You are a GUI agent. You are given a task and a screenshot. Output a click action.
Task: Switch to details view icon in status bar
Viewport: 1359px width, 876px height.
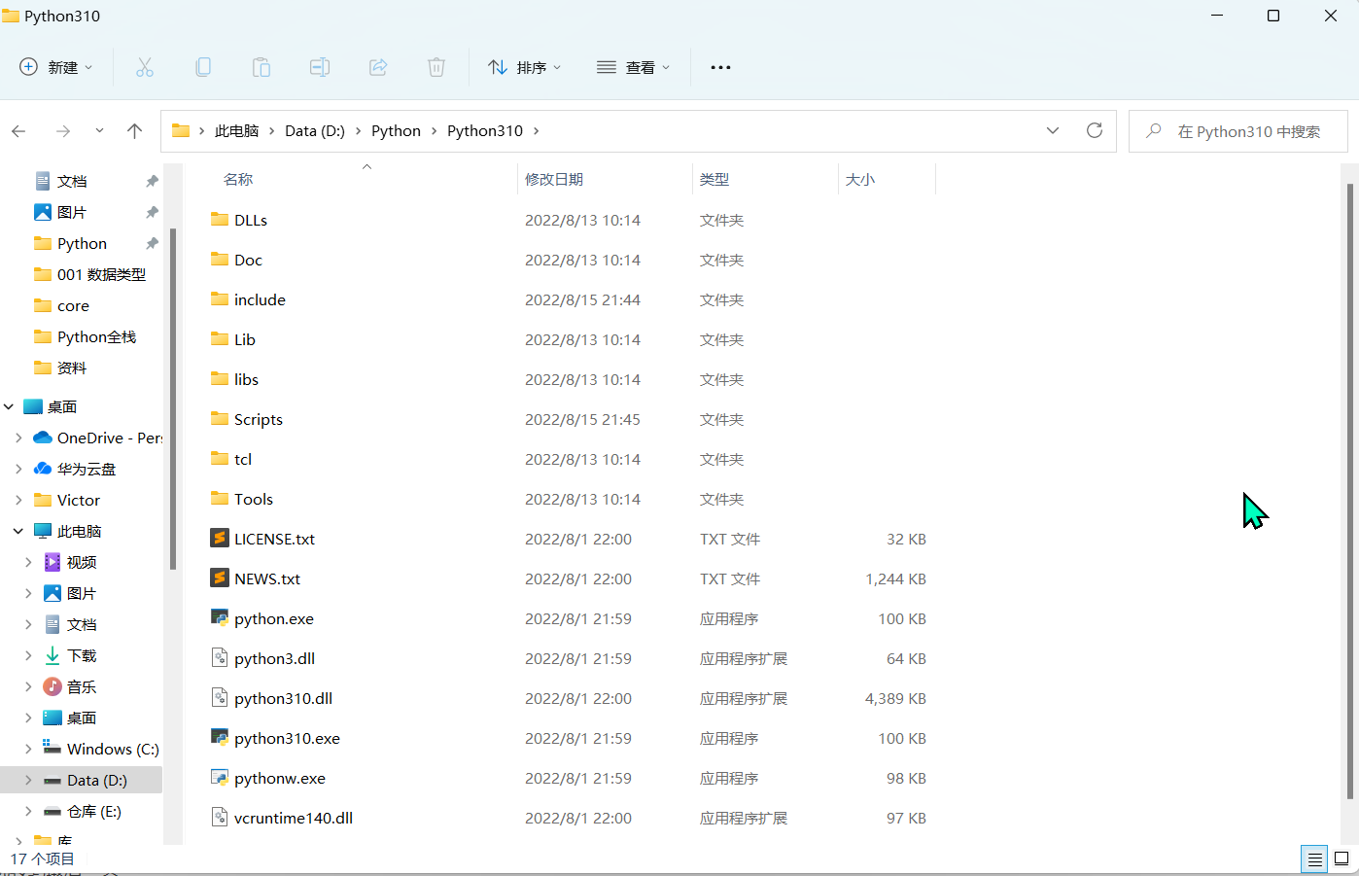(x=1314, y=858)
